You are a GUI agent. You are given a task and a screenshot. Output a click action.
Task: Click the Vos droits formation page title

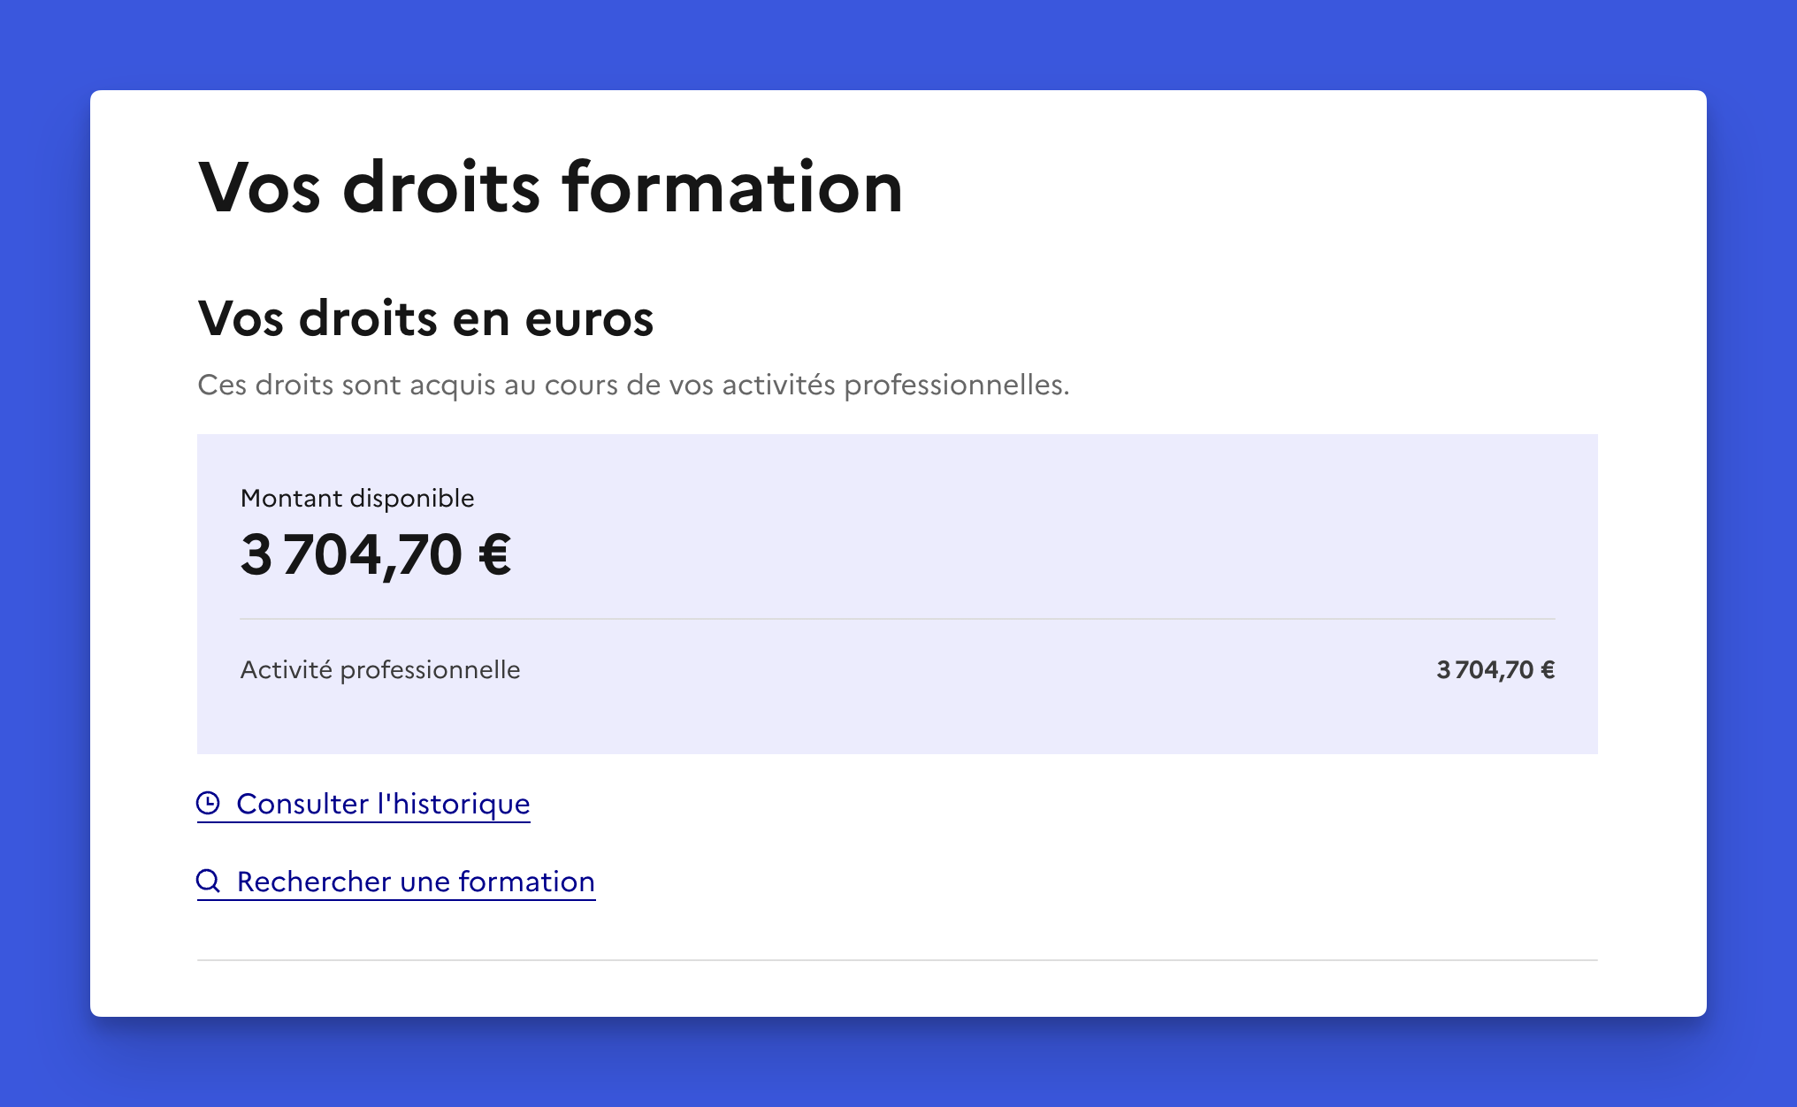coord(550,187)
